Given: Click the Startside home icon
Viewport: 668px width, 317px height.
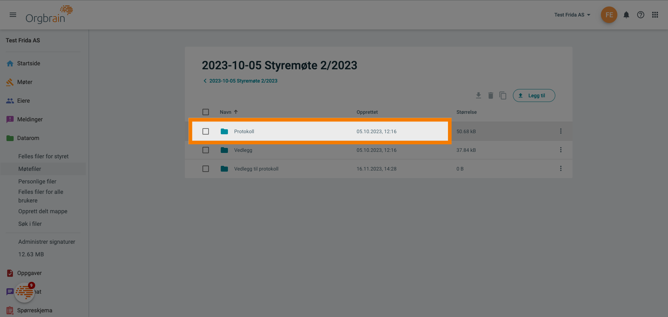Looking at the screenshot, I should [x=10, y=64].
